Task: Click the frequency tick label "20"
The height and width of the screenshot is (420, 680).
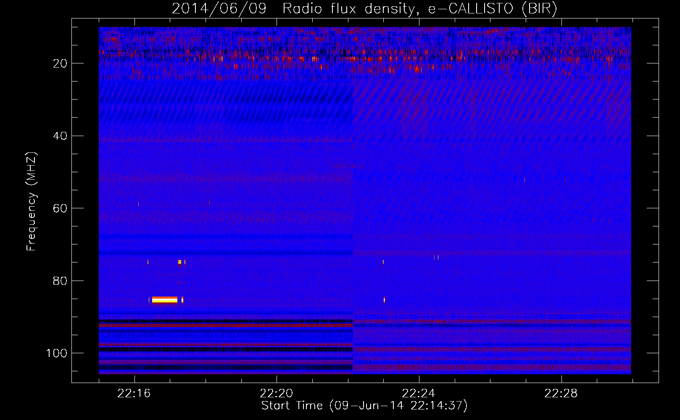Action: [x=61, y=63]
